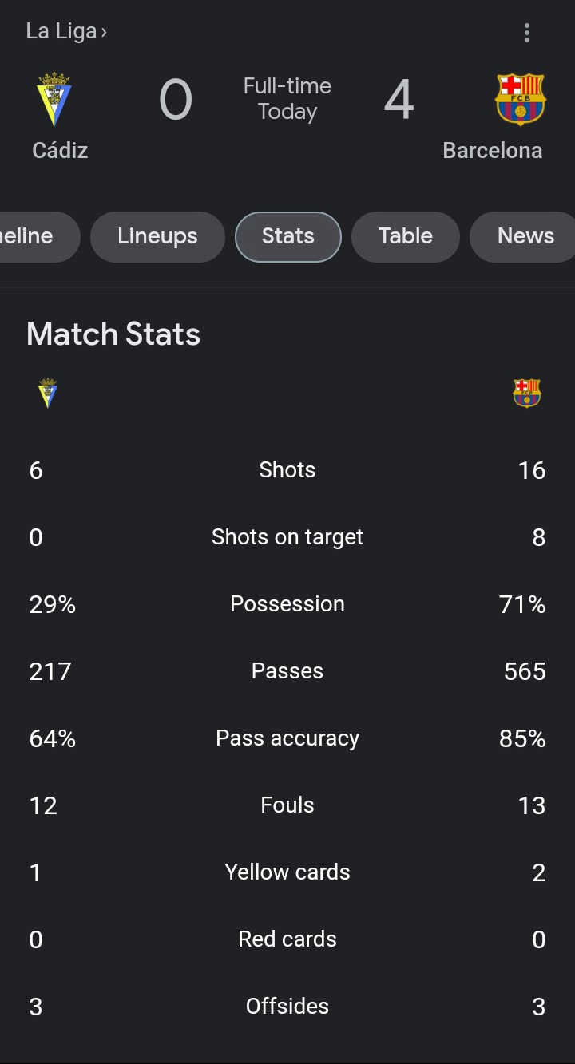Click the Match Stats heading
575x1064 pixels.
click(x=113, y=334)
